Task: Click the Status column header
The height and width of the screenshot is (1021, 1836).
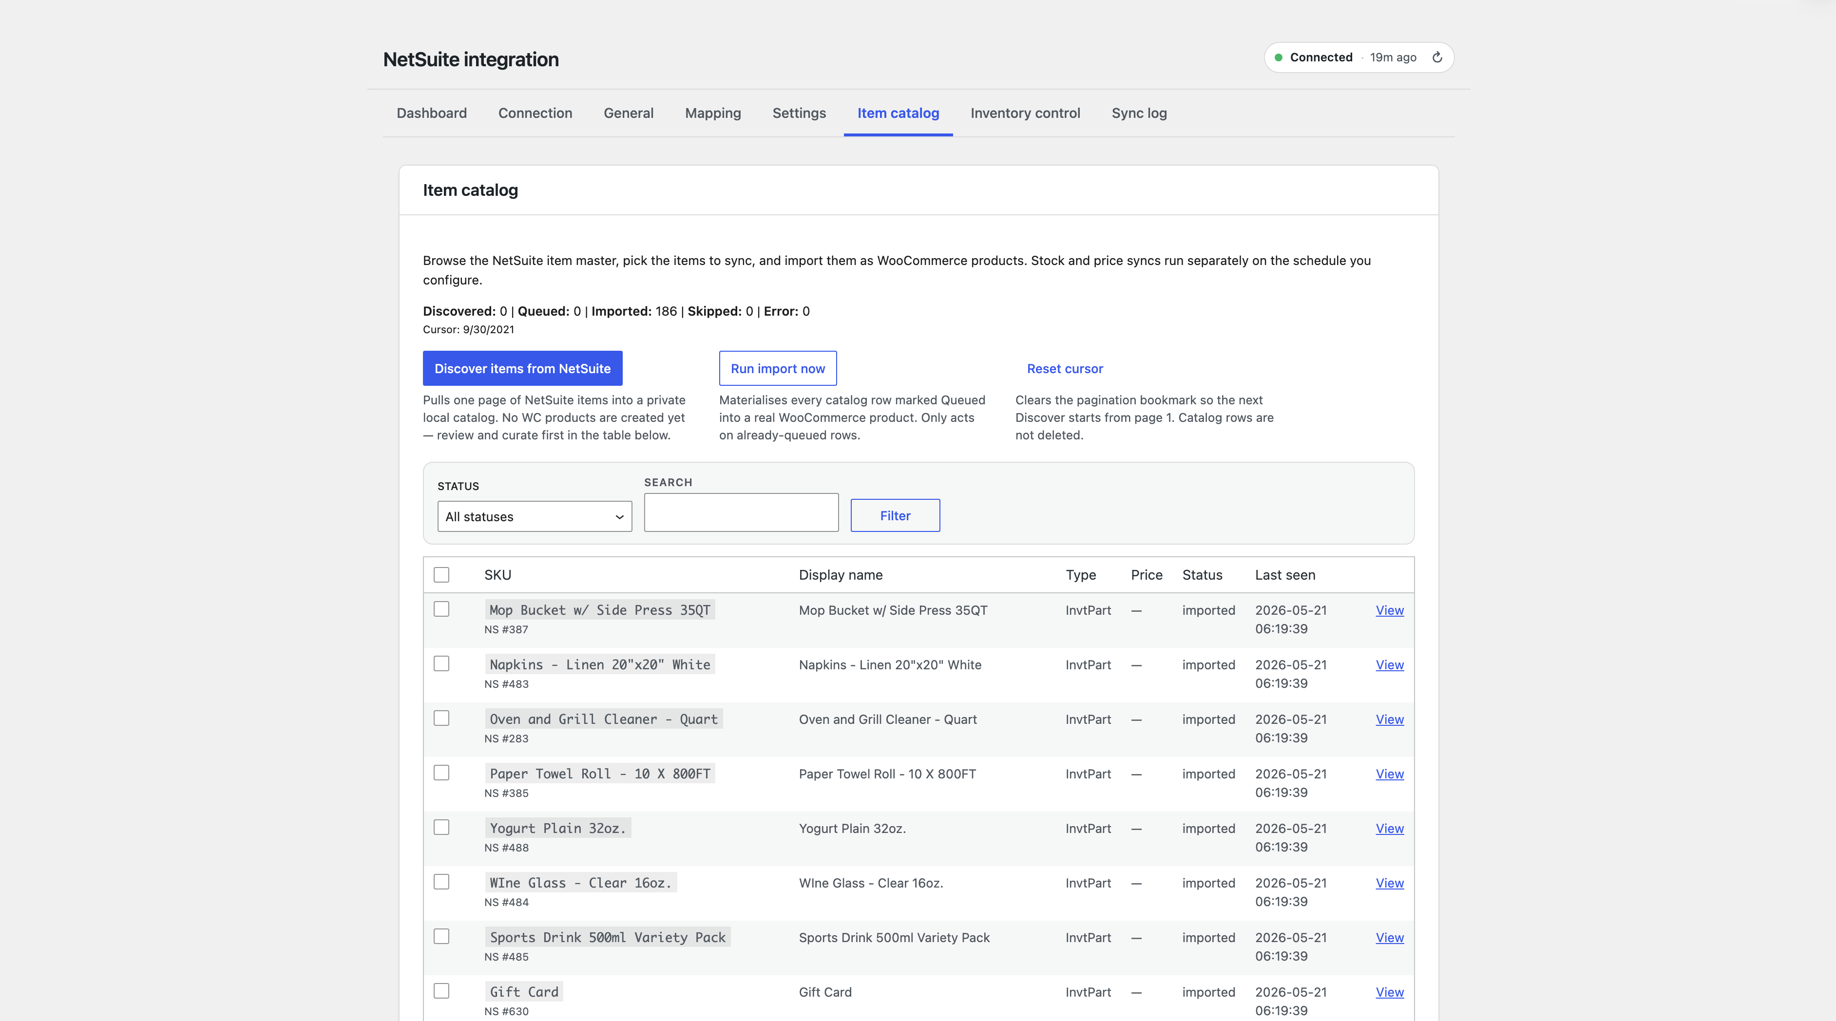Action: pyautogui.click(x=1202, y=575)
